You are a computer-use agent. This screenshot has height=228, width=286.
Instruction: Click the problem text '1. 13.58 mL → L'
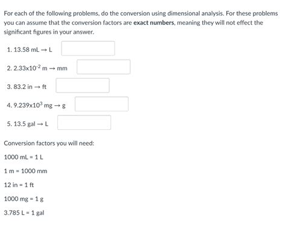coord(30,49)
